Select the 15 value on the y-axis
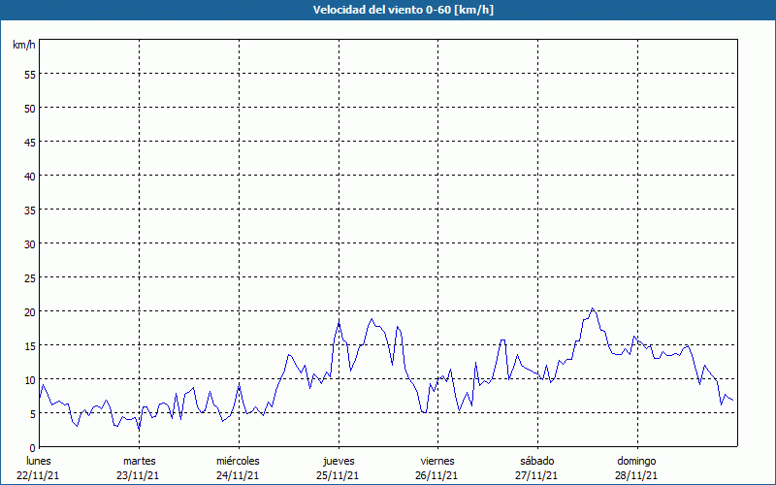Screen dimensions: 776x485 (x=30, y=345)
